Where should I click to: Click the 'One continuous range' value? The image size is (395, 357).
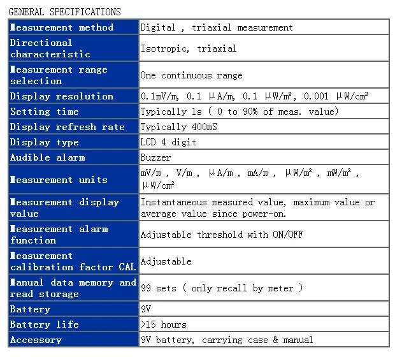click(191, 75)
